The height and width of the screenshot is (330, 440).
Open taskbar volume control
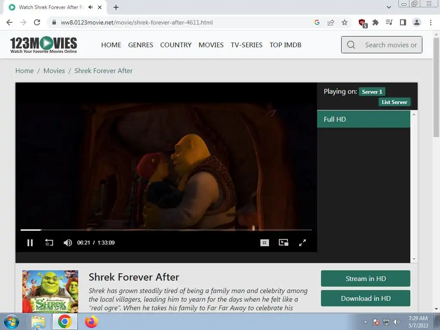(x=397, y=322)
